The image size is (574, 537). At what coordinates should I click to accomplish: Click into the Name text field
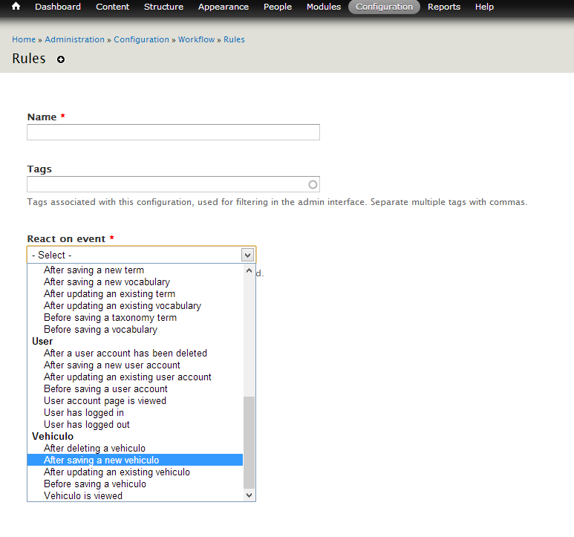[x=173, y=132]
